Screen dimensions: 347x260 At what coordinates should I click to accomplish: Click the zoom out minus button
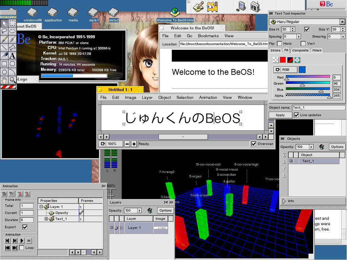pyautogui.click(x=127, y=144)
